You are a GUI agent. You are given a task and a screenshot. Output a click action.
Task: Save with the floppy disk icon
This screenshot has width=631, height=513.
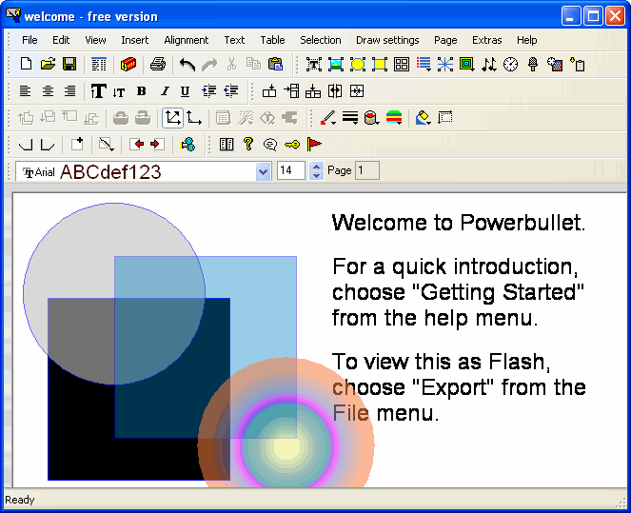69,64
